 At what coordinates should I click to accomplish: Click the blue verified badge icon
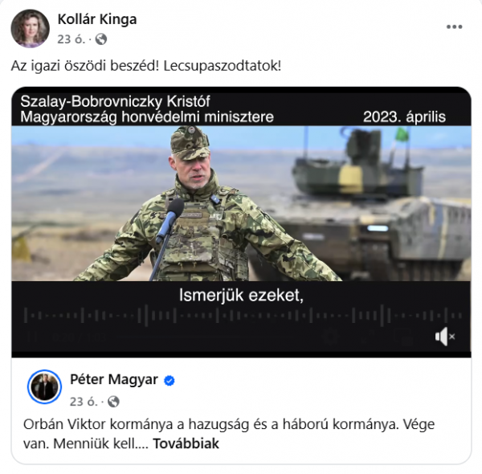169,381
